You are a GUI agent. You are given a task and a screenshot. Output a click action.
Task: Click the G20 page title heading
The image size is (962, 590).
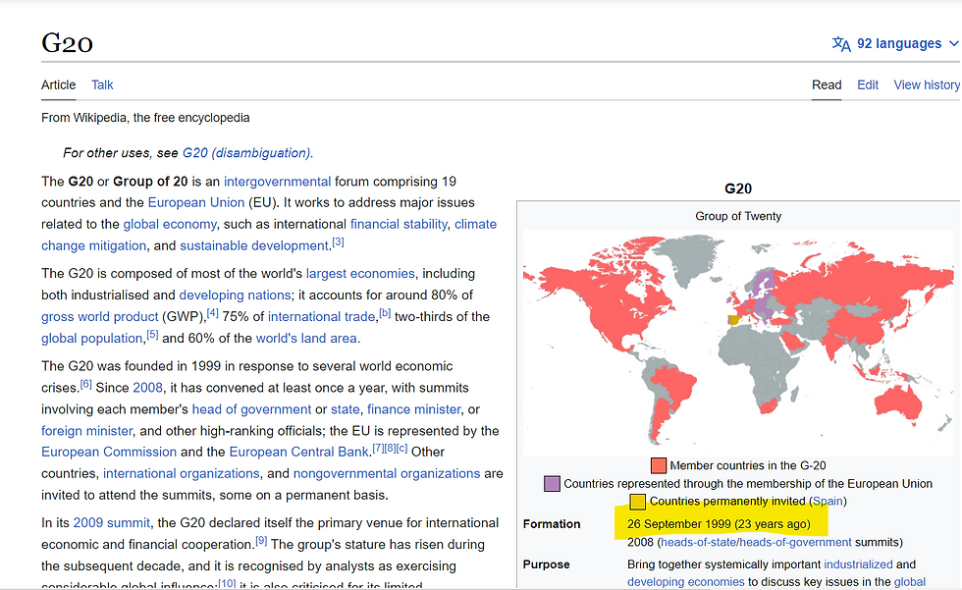[x=67, y=43]
